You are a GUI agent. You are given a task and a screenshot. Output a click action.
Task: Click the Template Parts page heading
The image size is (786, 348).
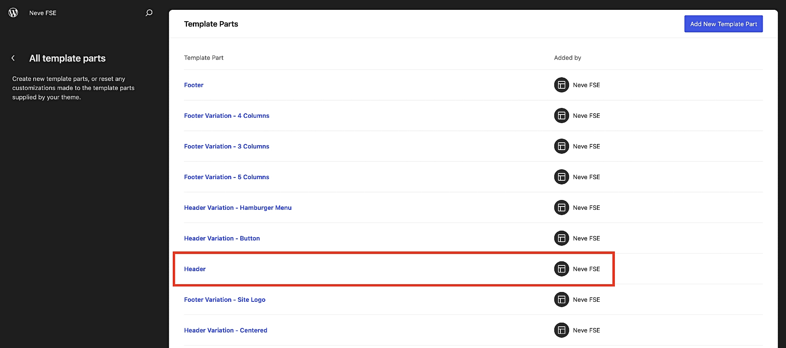point(211,24)
